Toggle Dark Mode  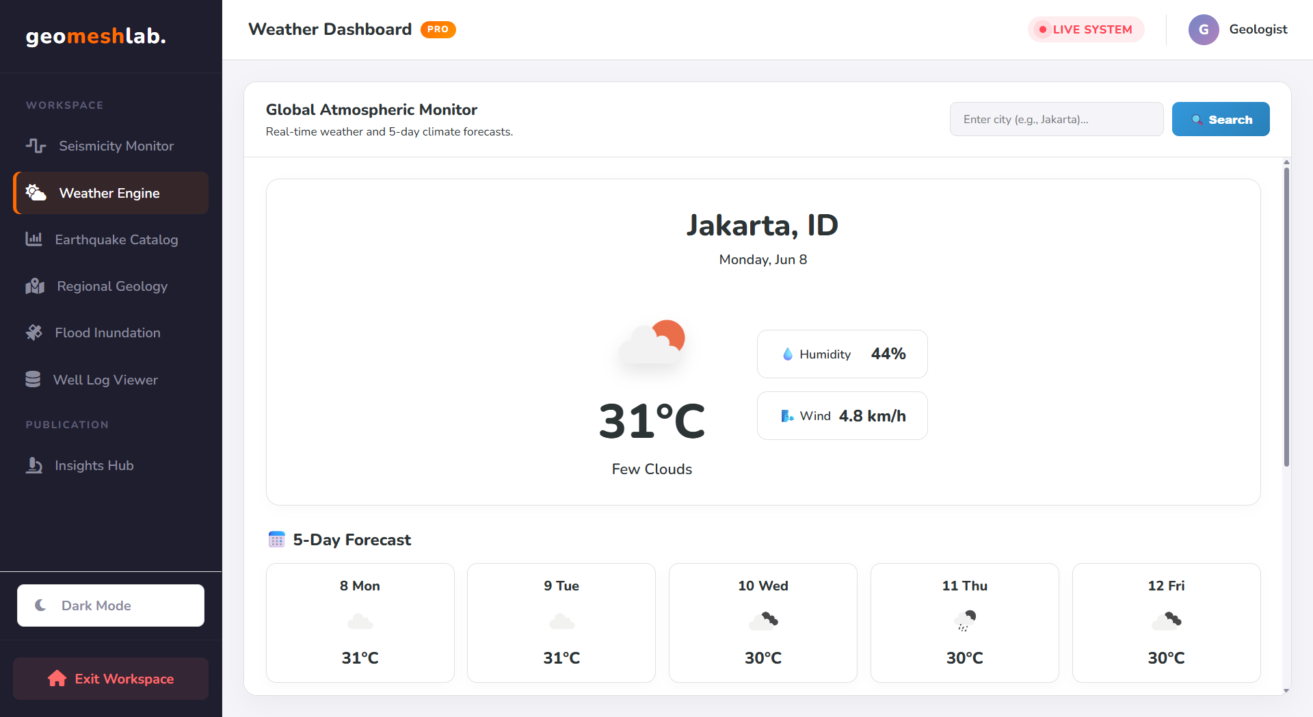tap(111, 605)
